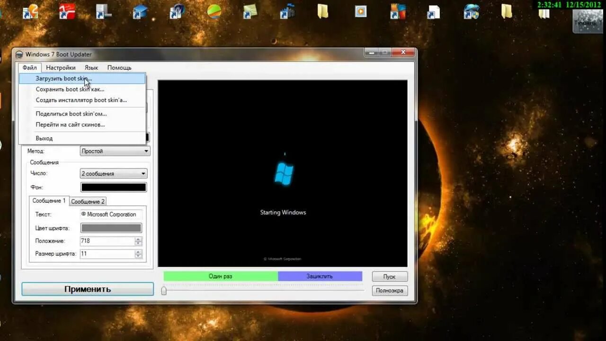Open the round 'W' desktop shortcut
This screenshot has height=341, width=606.
pos(177,11)
